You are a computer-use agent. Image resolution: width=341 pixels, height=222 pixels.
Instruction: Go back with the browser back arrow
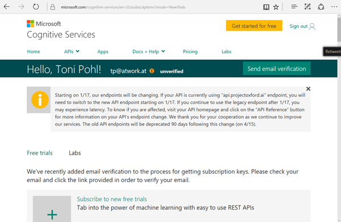tap(7, 7)
